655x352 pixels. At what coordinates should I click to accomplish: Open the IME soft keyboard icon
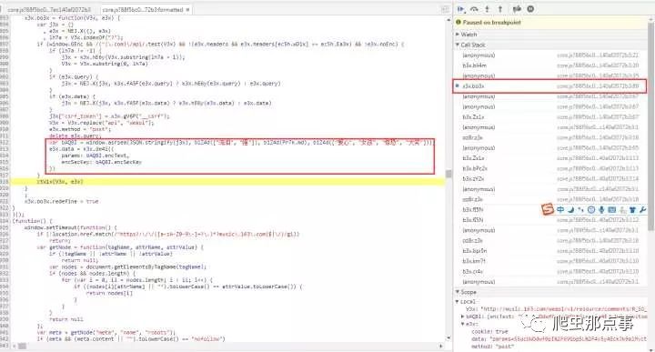pos(611,209)
